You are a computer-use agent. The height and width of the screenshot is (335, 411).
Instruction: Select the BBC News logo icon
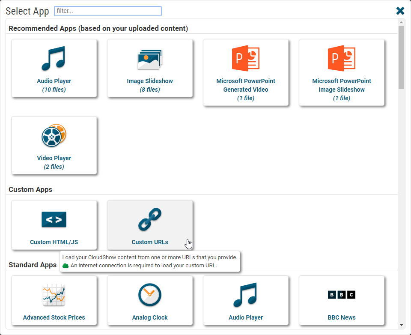click(341, 295)
